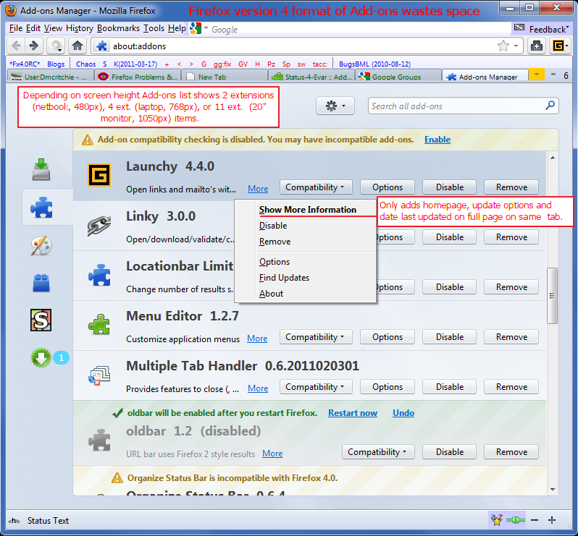
Task: Click the search magnifier in add-ons search
Action: pyautogui.click(x=550, y=106)
